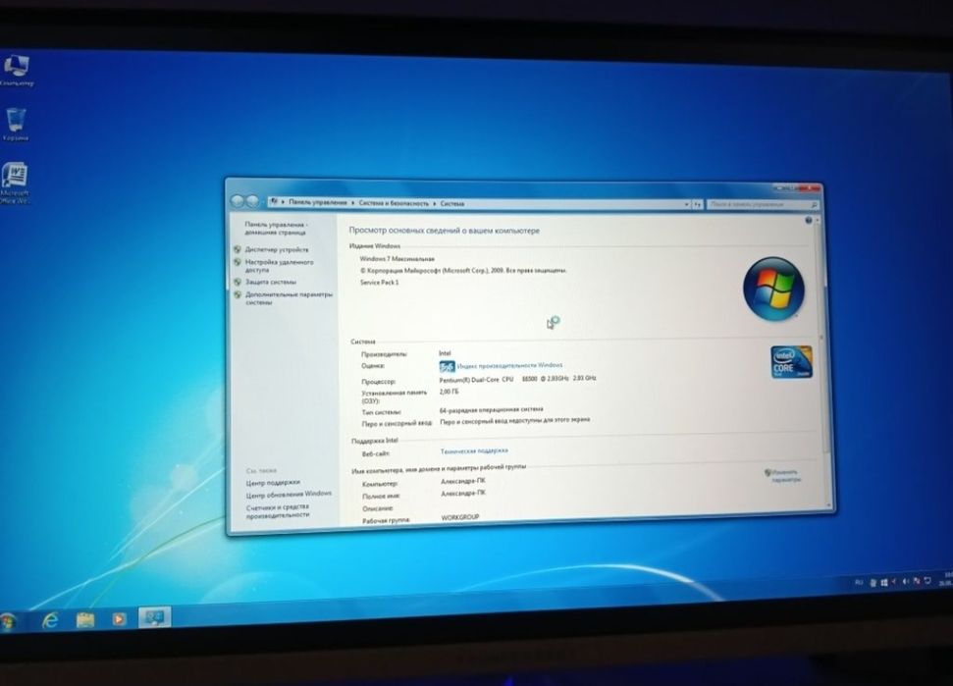
Task: Select the Система breadcrumb segment
Action: 452,203
